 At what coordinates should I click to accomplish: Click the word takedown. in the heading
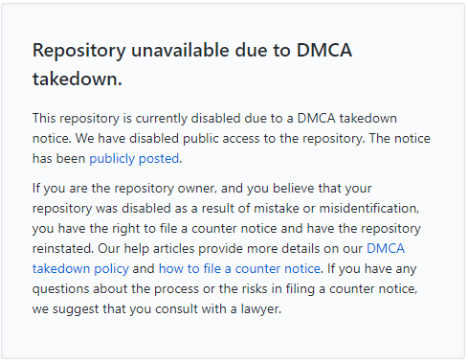(78, 79)
